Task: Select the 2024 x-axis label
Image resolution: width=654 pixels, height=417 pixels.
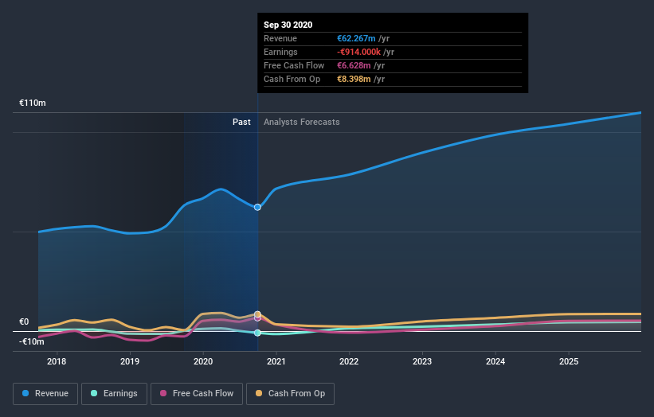Action: pyautogui.click(x=495, y=361)
